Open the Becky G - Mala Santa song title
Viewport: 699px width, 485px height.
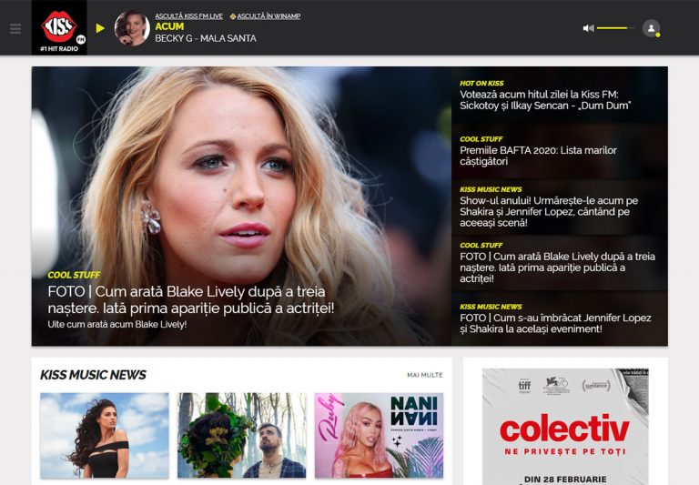coord(205,38)
